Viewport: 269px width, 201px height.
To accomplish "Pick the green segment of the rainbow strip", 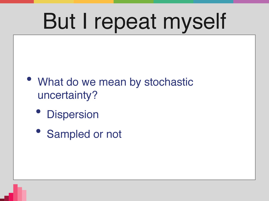I will (x=133, y=2).
